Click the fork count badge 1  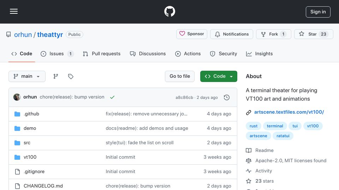283,34
